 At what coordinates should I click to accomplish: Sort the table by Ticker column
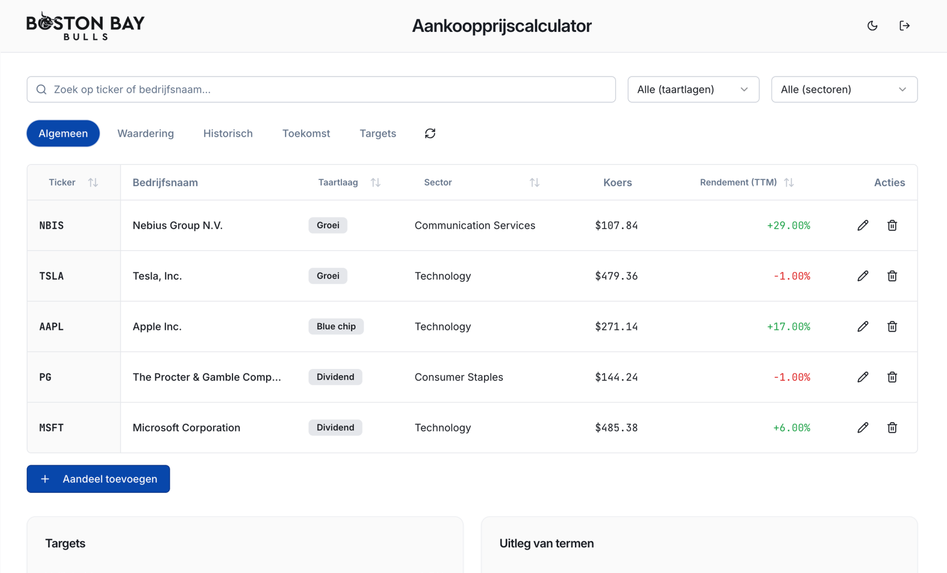coord(93,182)
